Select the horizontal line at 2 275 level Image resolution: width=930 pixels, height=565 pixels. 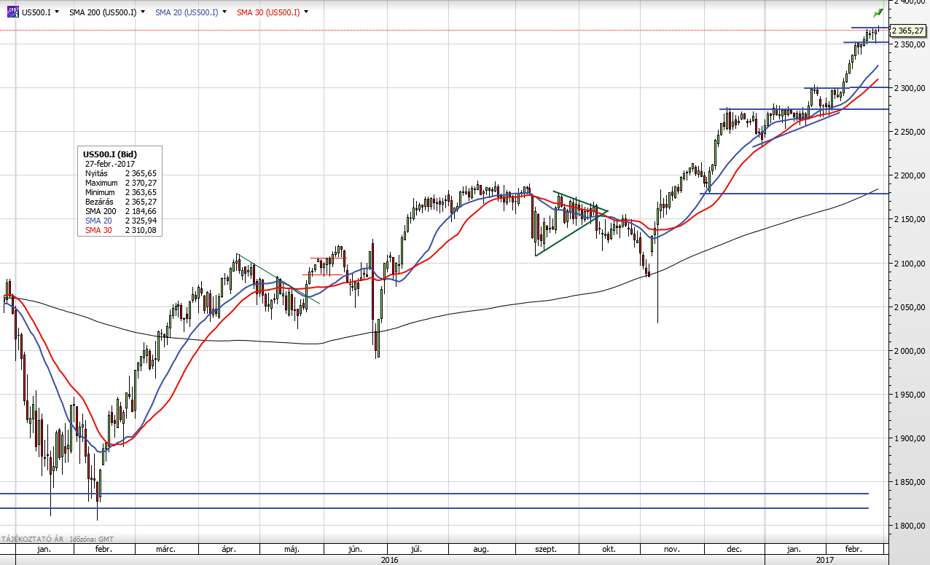click(x=804, y=109)
